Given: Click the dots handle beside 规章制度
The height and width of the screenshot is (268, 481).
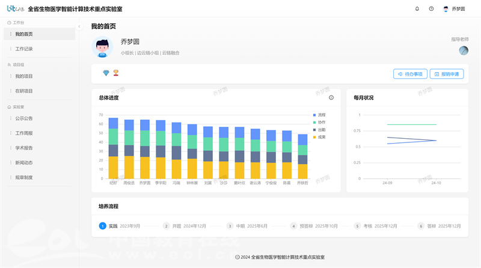Looking at the screenshot, I should (11, 177).
